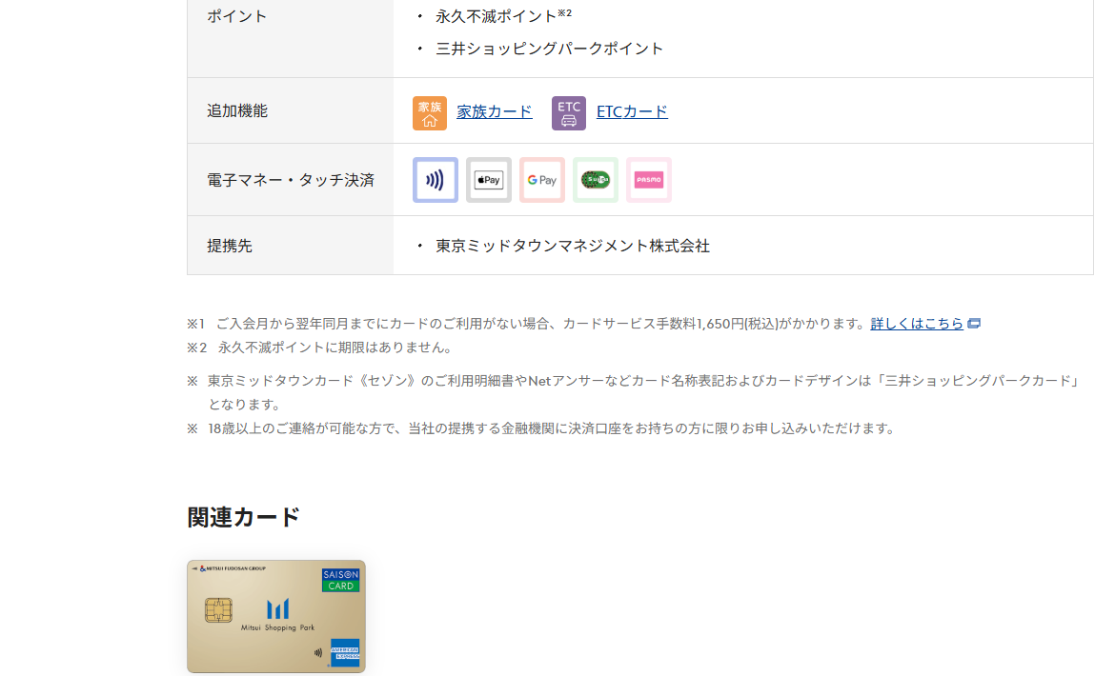
Task: Click the 提携先 row label
Action: 230,246
